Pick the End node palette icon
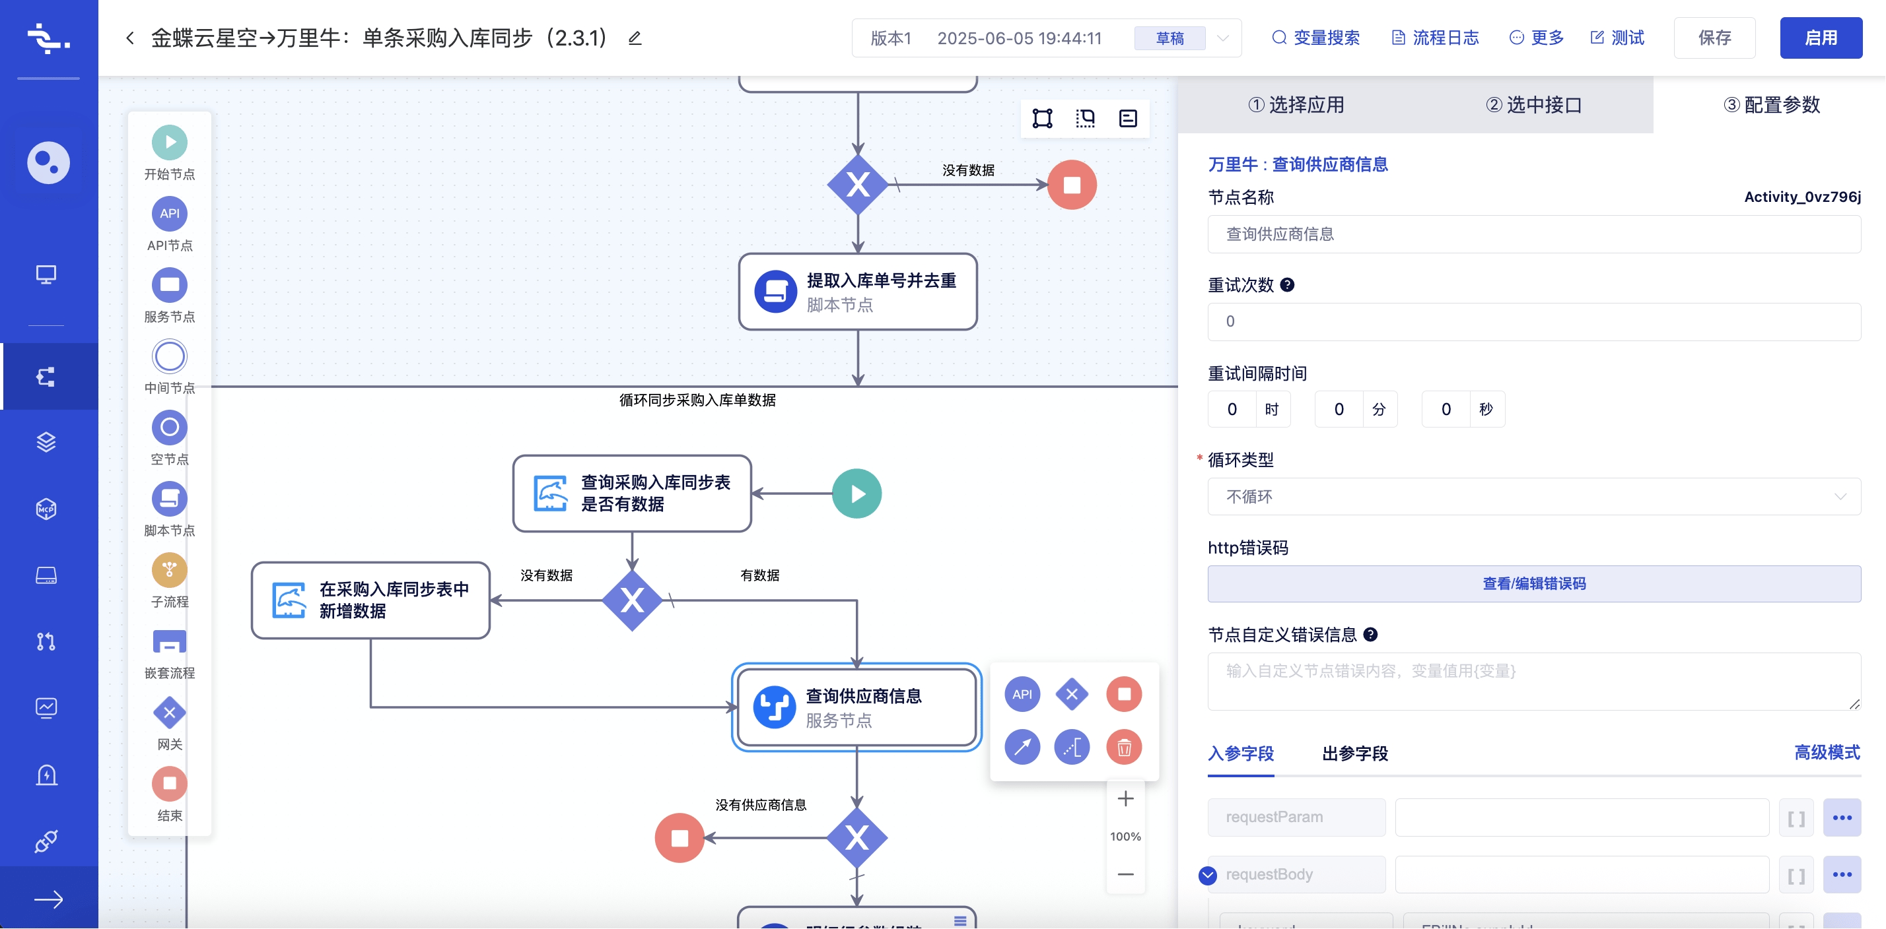The image size is (1886, 929). (169, 783)
